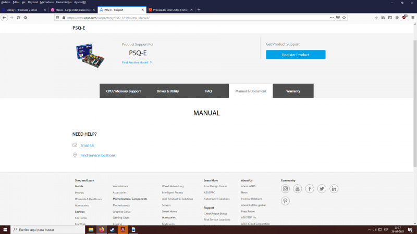The width and height of the screenshot is (417, 234).
Task: Open the Email Us link
Action: [x=87, y=146]
